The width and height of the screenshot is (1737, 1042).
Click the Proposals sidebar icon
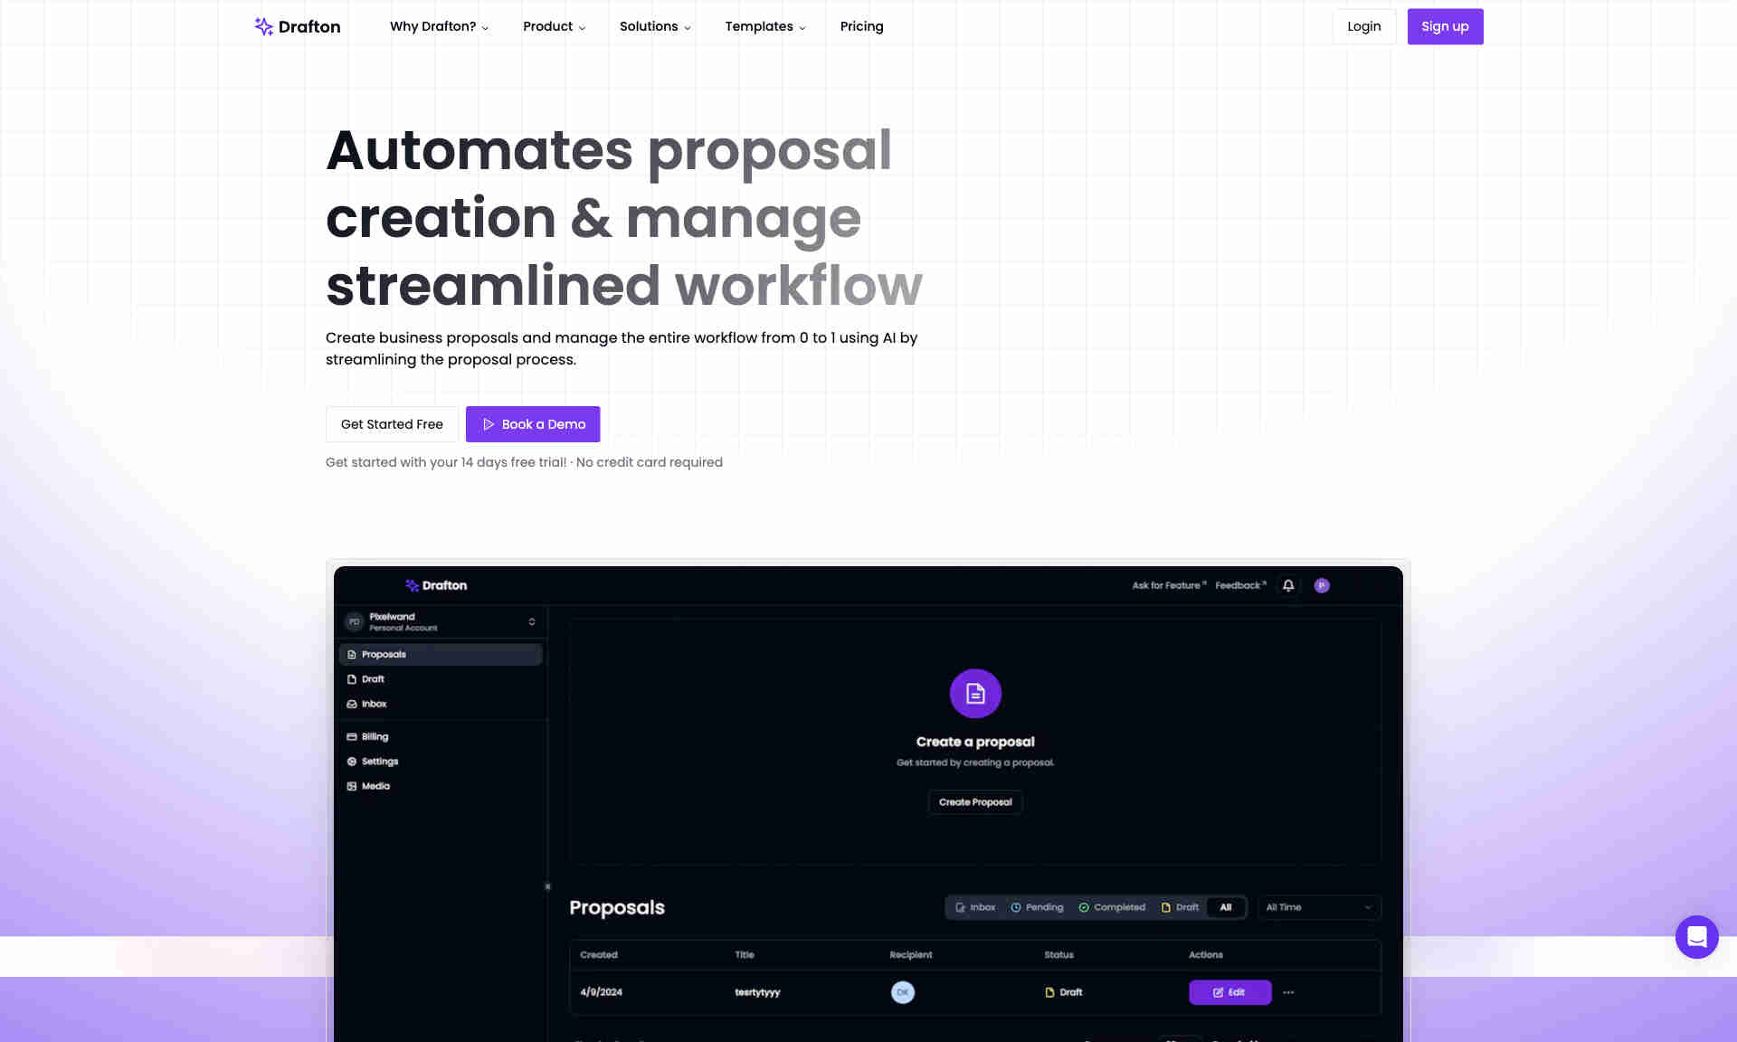coord(351,654)
